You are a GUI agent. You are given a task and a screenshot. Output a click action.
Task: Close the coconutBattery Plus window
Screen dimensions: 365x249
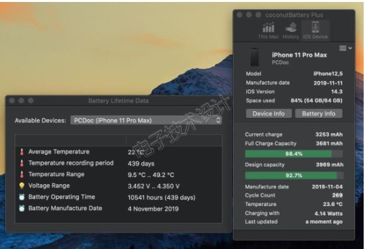[240, 15]
